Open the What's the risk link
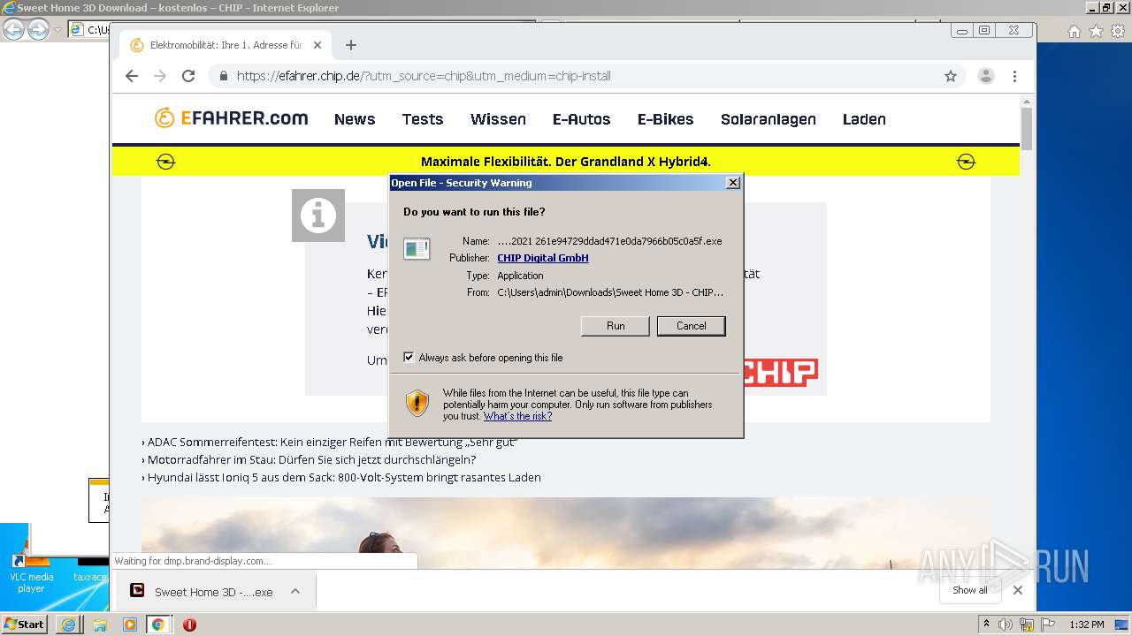 coord(517,416)
